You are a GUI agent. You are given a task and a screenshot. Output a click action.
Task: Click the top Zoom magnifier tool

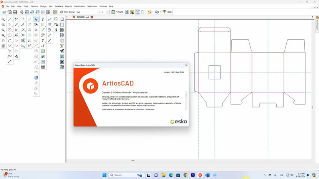pos(3,19)
